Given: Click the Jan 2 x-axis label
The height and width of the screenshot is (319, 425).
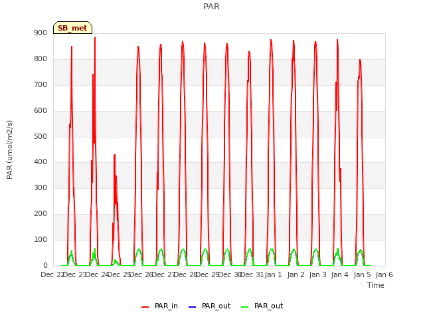Looking at the screenshot, I should 296,275.
